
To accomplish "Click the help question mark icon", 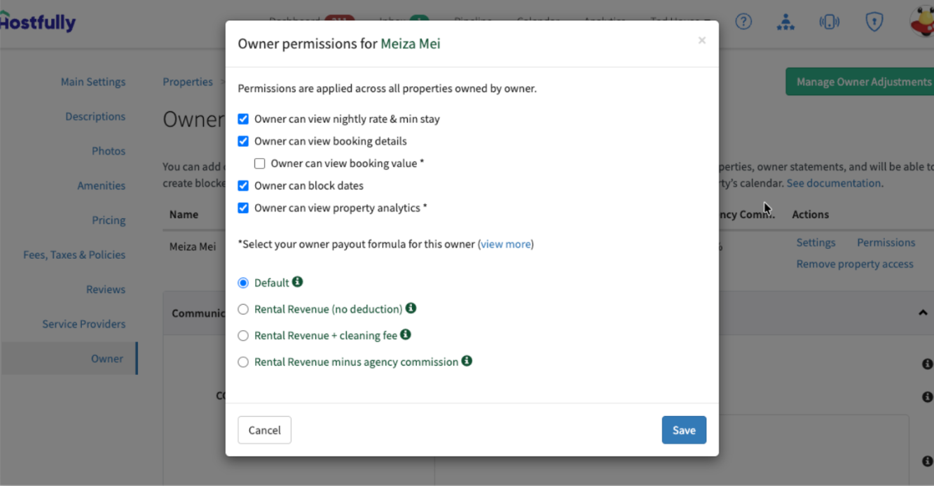I will 743,22.
